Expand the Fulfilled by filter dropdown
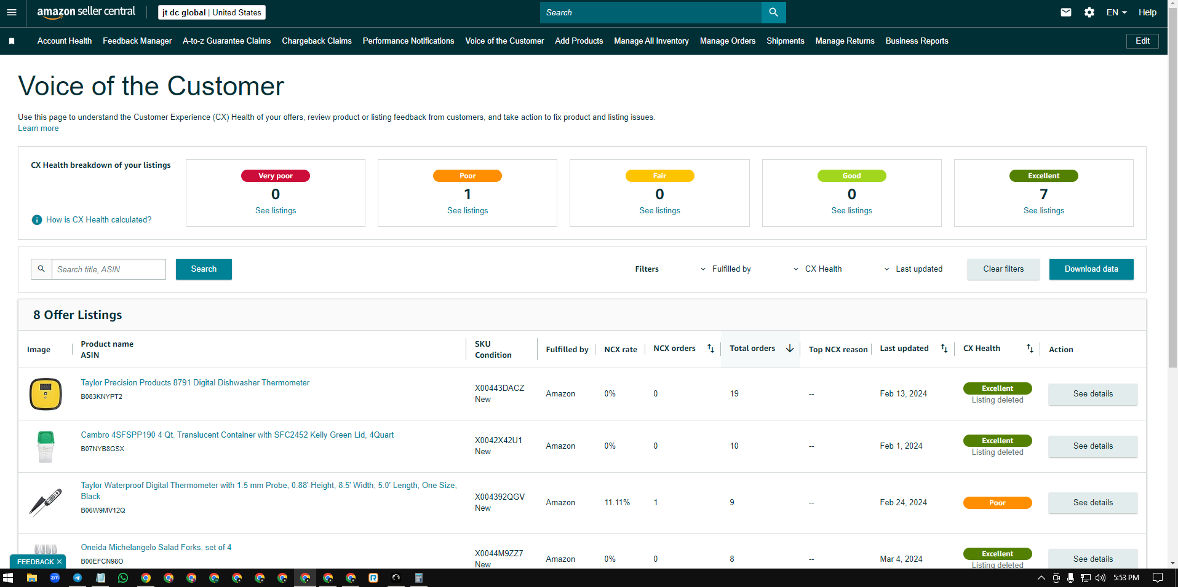Viewport: 1178px width, 587px height. pos(726,269)
